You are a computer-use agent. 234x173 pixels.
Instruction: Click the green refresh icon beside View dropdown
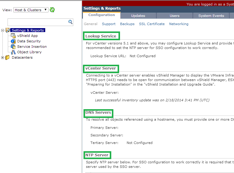pos(52,10)
